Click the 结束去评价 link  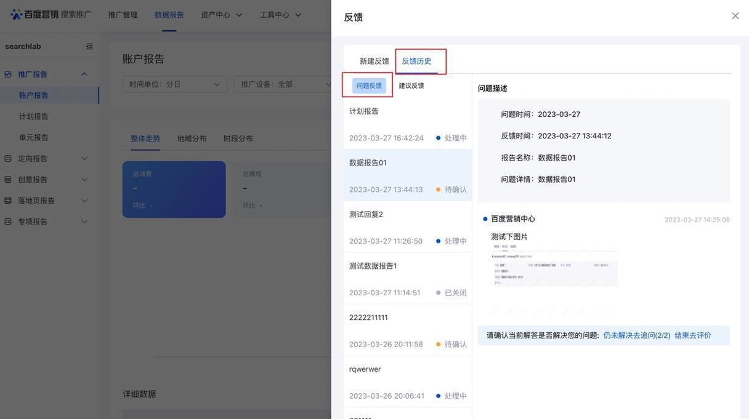(x=692, y=335)
